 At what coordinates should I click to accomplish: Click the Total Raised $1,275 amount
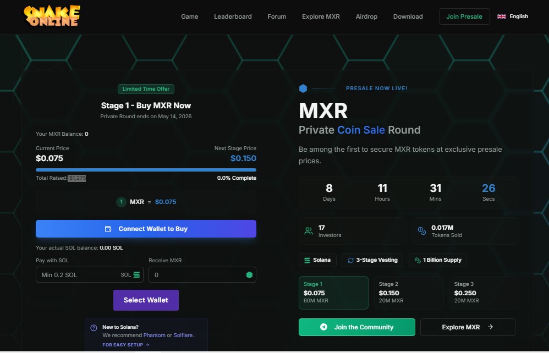coord(77,178)
